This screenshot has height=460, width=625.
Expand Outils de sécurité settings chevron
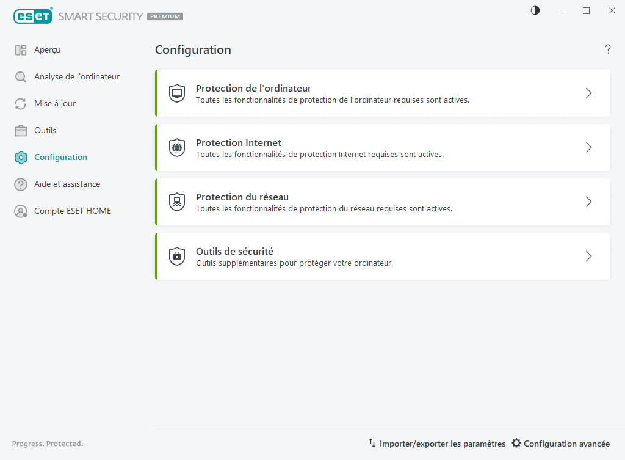[588, 256]
